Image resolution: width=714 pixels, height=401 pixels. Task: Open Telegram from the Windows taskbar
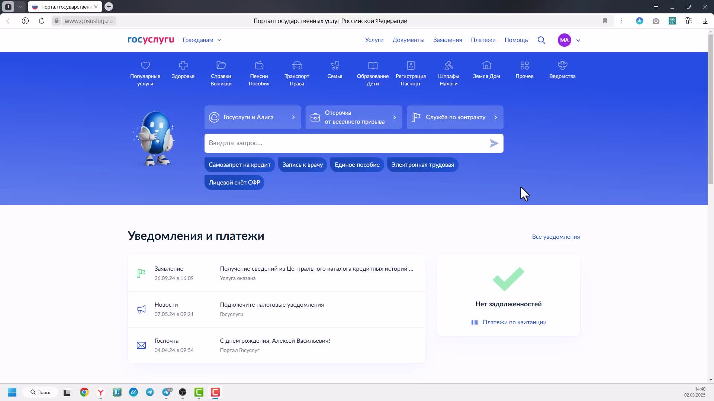pos(150,392)
